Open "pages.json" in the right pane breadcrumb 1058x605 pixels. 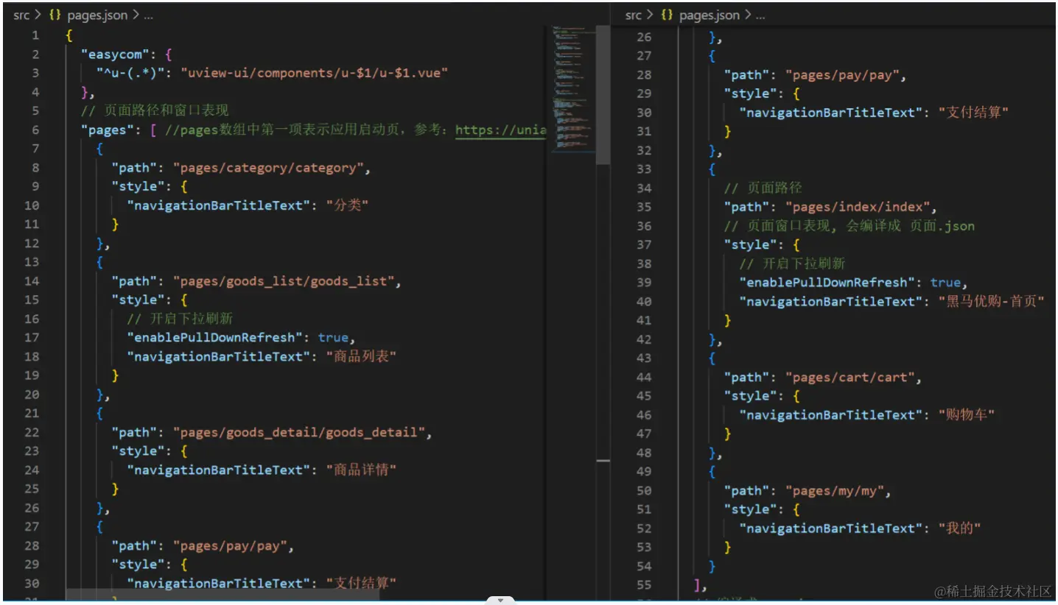coord(710,15)
